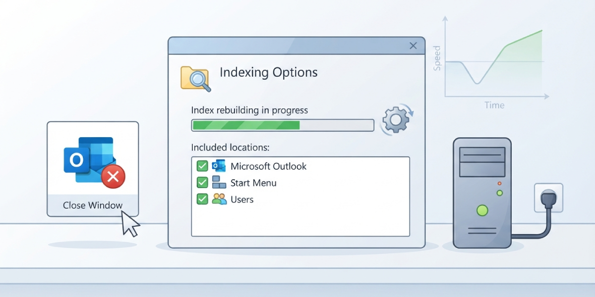The image size is (595, 297).
Task: Click the Speed axis label on chart
Action: pyautogui.click(x=437, y=58)
